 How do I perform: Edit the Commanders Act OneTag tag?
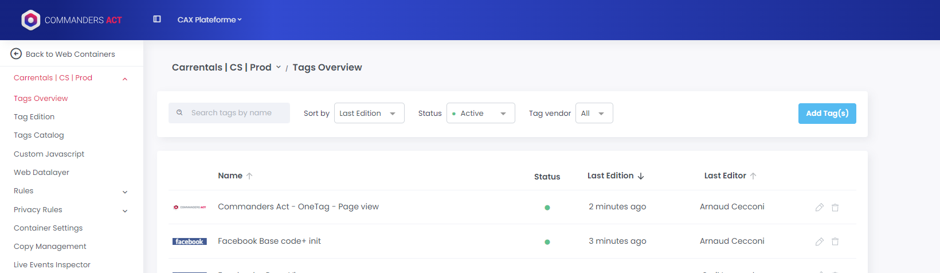819,208
